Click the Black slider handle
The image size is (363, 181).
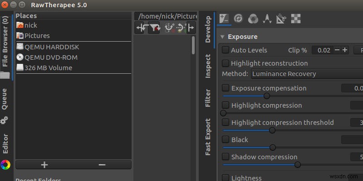click(x=273, y=148)
